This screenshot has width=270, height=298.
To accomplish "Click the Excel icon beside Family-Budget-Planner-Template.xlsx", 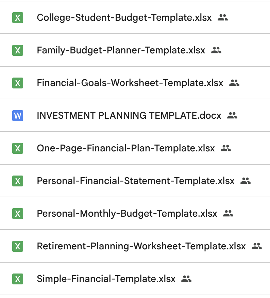I will (18, 50).
